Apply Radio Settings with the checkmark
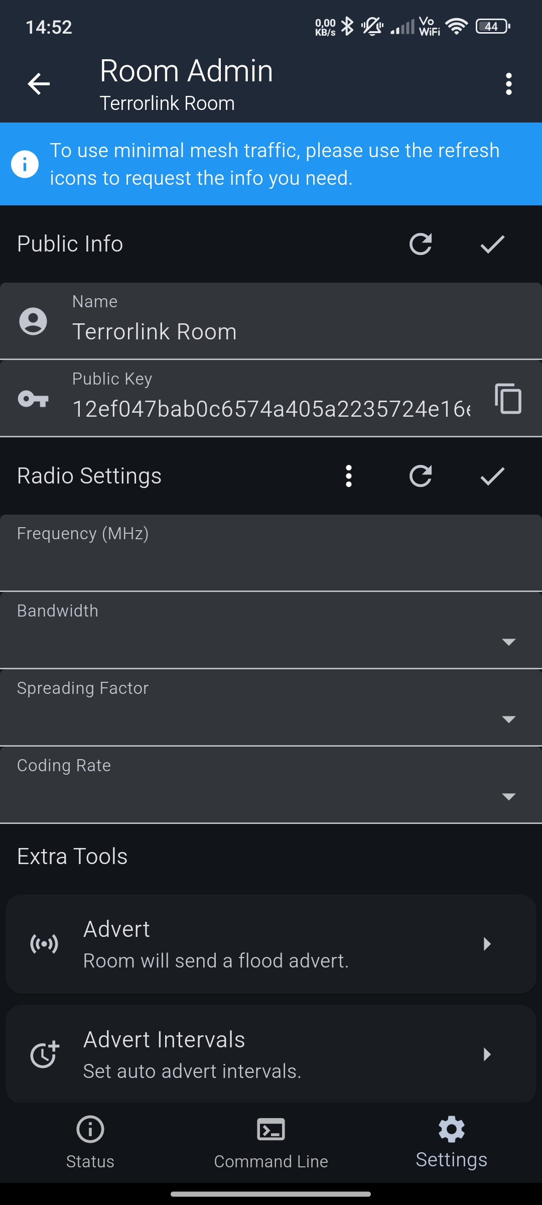Screen dimensions: 542x1205 pos(492,476)
